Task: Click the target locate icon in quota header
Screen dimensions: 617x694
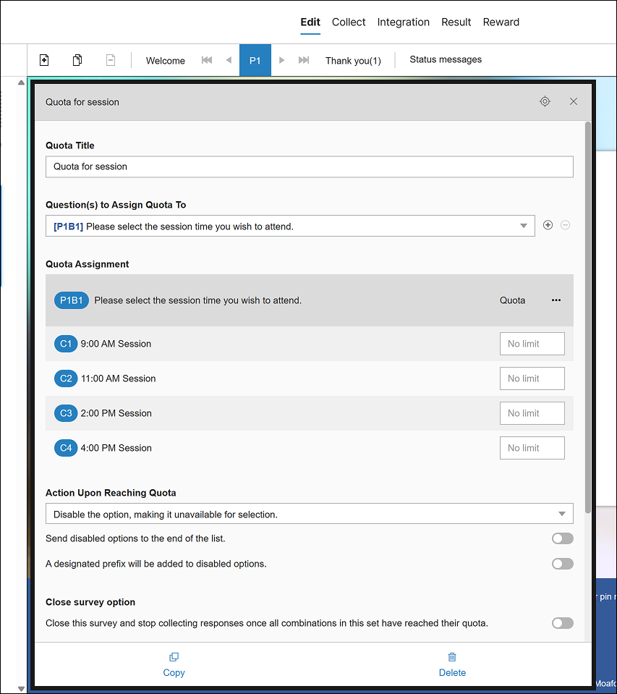Action: [x=545, y=101]
